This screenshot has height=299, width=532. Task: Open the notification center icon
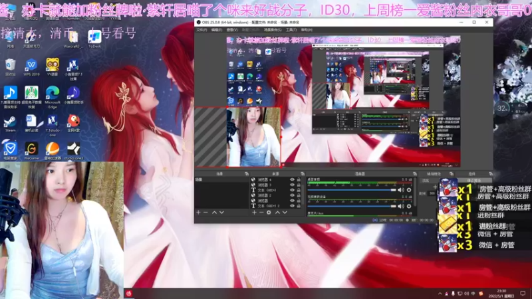[x=523, y=293]
